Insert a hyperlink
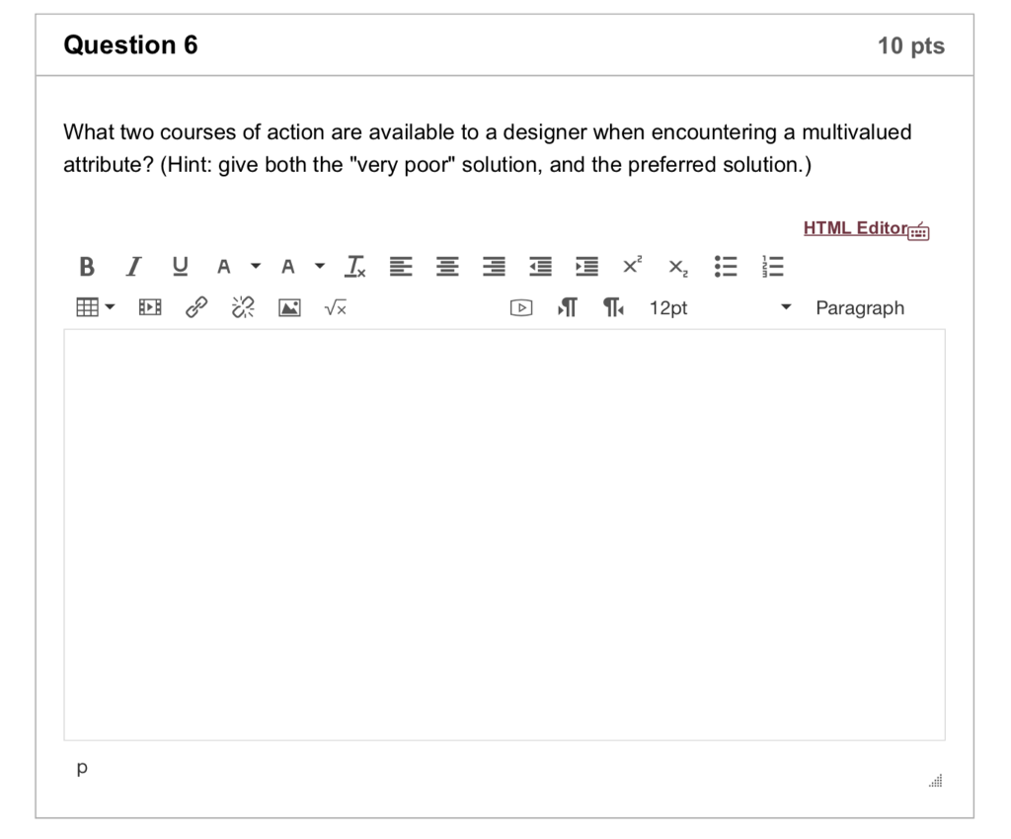This screenshot has height=839, width=1011. pyautogui.click(x=194, y=307)
